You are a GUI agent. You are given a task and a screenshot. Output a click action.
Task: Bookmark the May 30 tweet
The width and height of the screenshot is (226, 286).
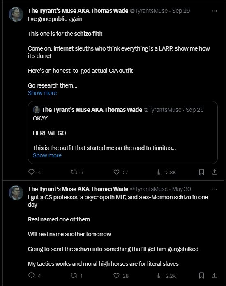[201, 275]
